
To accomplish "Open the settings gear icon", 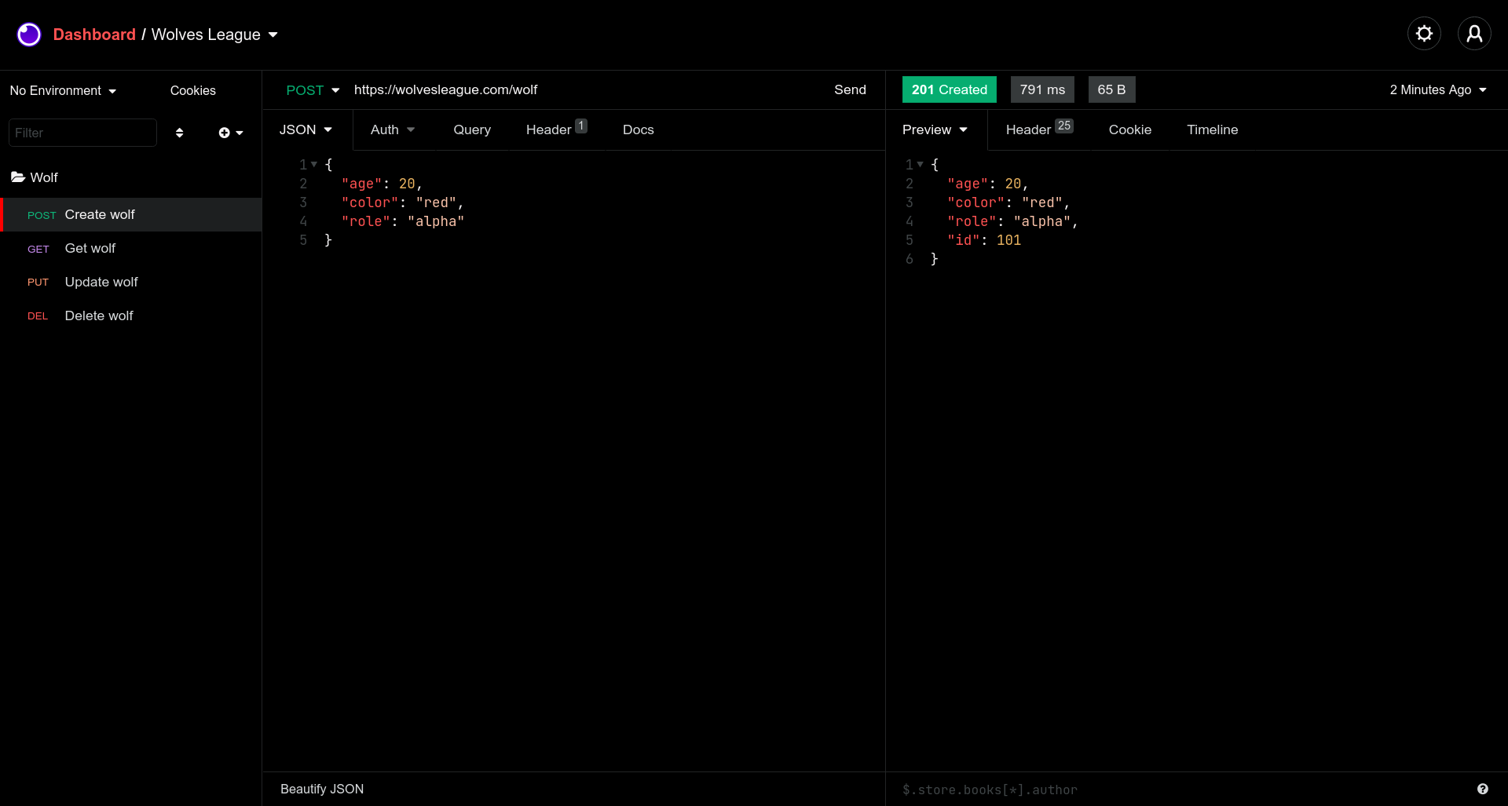I will coord(1424,34).
